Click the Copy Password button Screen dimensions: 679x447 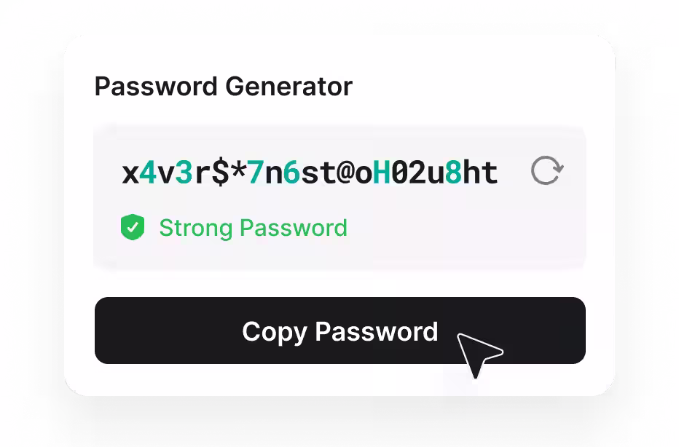(x=340, y=331)
